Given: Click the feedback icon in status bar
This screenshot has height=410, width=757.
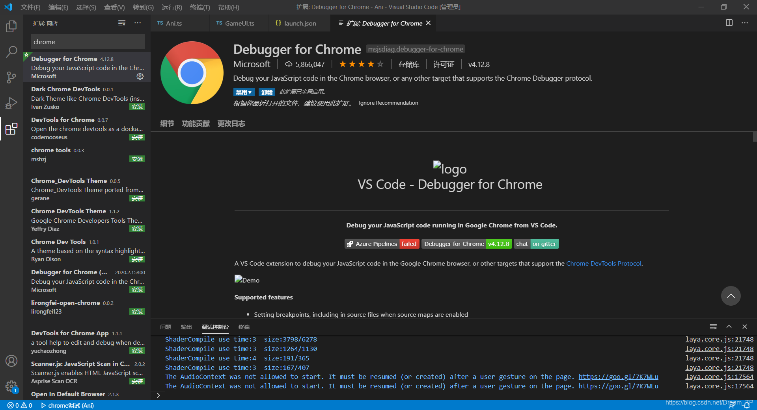Looking at the screenshot, I should 732,405.
